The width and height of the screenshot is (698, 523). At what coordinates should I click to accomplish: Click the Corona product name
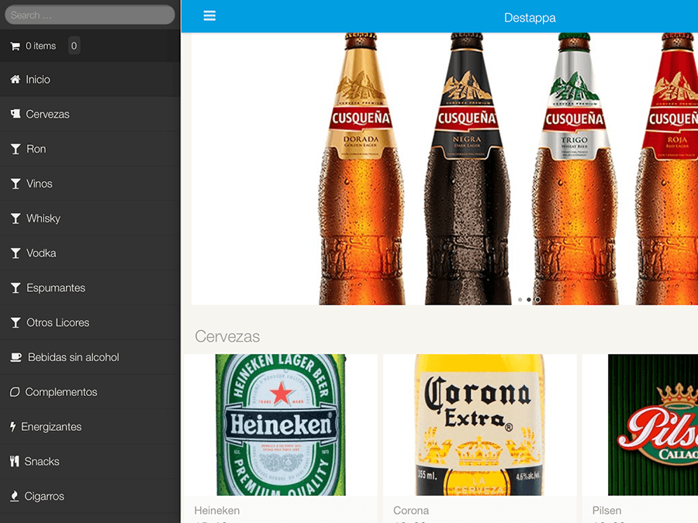point(411,511)
